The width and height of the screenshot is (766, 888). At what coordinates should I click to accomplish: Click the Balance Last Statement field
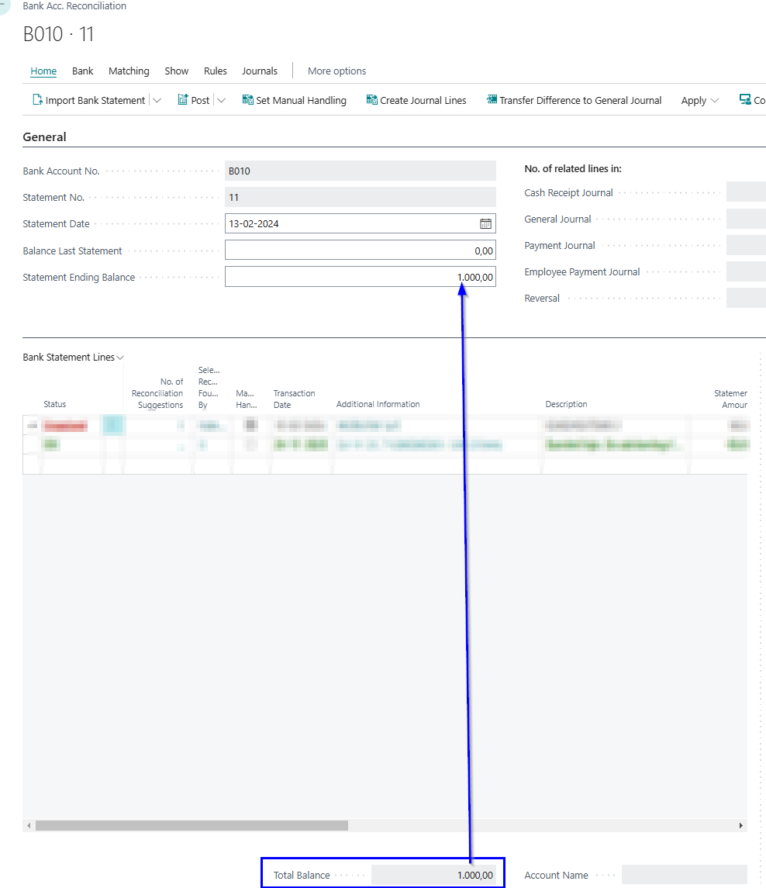(x=360, y=251)
